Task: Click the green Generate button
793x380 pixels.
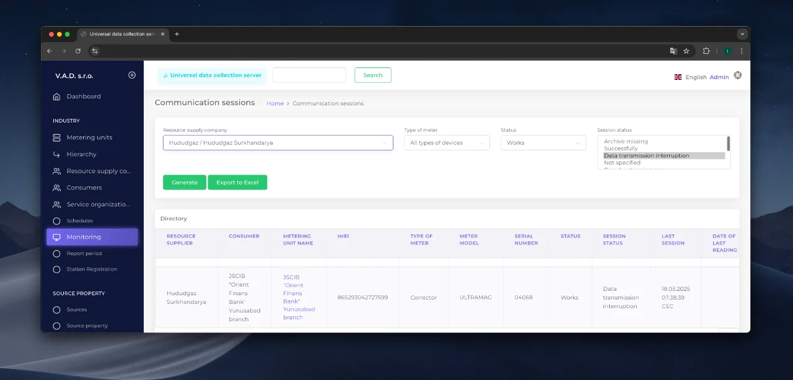Action: tap(185, 183)
